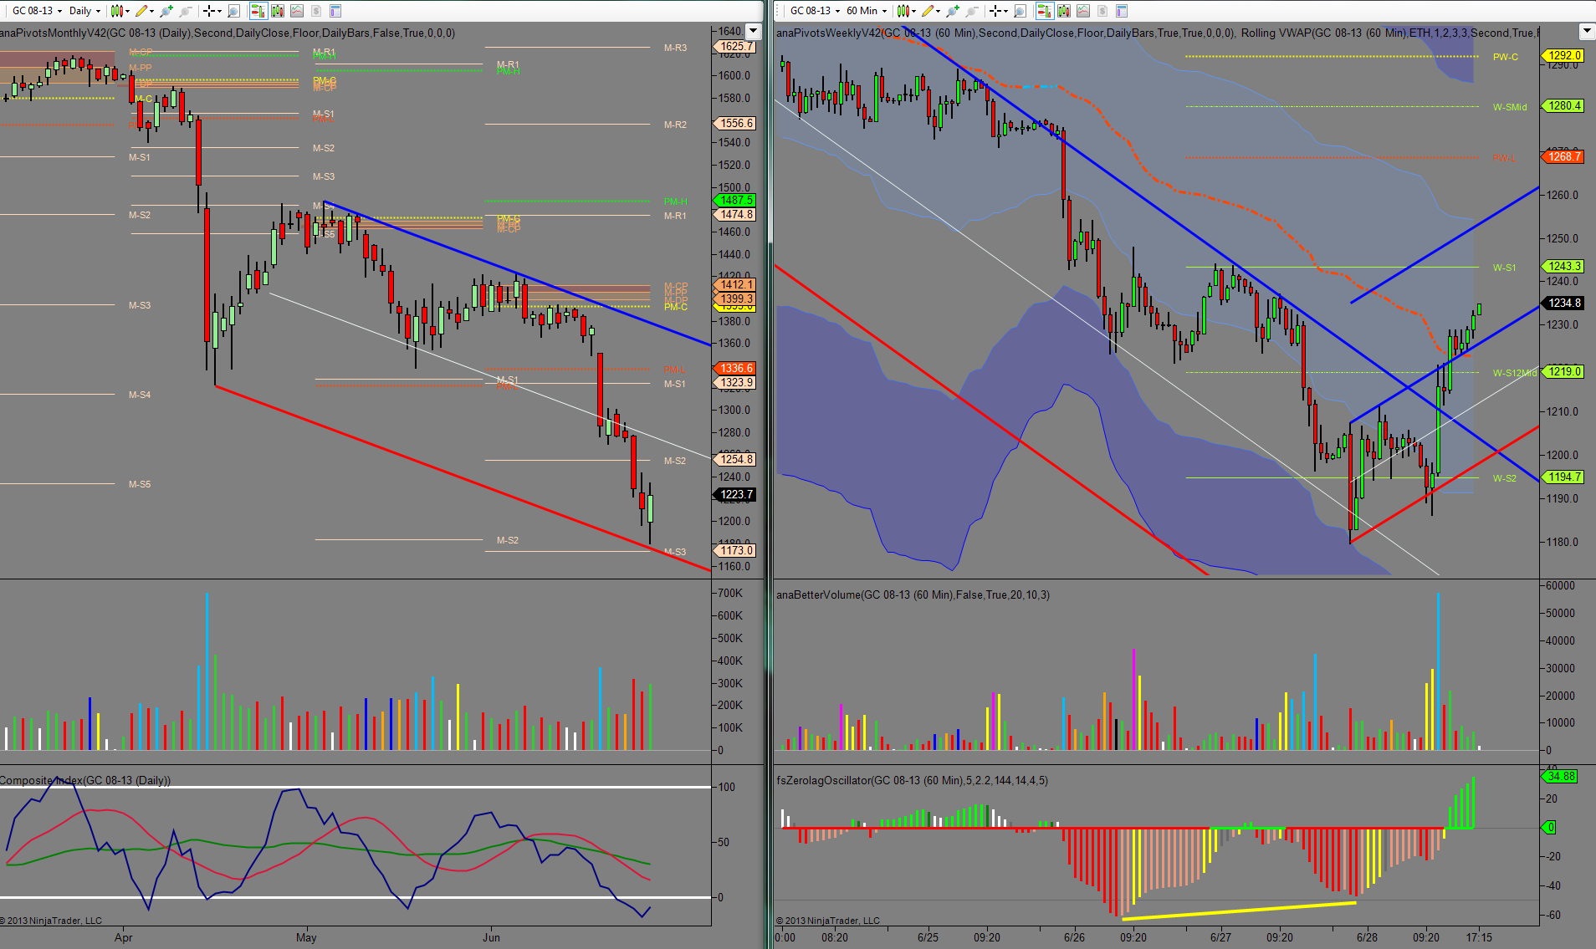1596x949 pixels.
Task: Show the Data Box on 60 Min chart
Action: (1021, 11)
